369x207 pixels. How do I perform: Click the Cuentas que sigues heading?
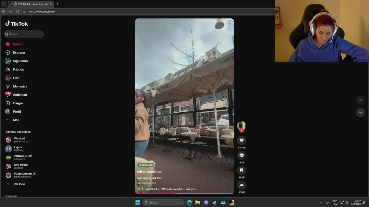18,132
